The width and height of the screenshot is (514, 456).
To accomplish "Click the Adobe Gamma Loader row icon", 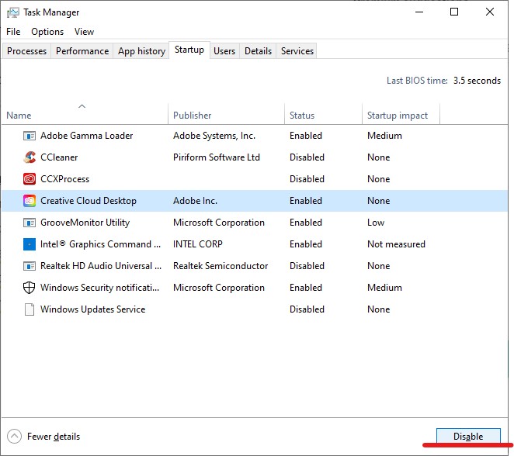I will [30, 136].
